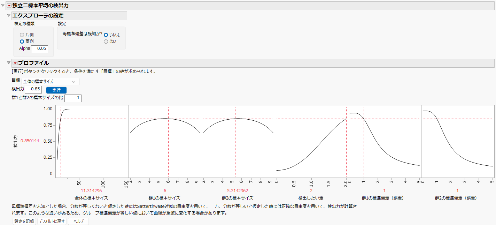Viewport: 496px width, 225px height.
Task: Open red triangle menu for 独立二標本平均の検出力
Action: pos(9,6)
